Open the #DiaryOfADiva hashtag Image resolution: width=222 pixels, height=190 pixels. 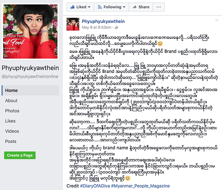click(x=95, y=186)
